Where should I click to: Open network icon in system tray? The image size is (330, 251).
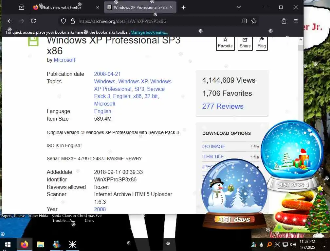(285, 244)
